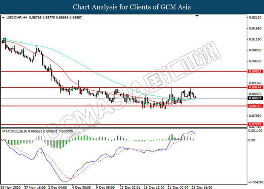Select the 0.89821 red resistance price tag

[253, 71]
